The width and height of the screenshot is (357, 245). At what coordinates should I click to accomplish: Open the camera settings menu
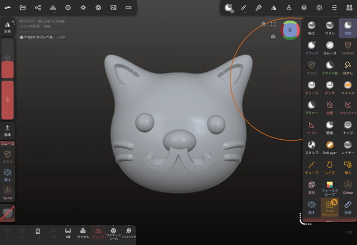[x=128, y=8]
